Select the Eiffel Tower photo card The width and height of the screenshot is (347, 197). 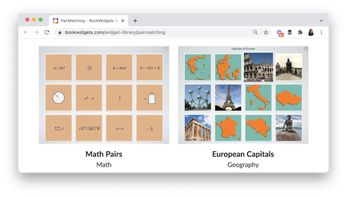[228, 98]
